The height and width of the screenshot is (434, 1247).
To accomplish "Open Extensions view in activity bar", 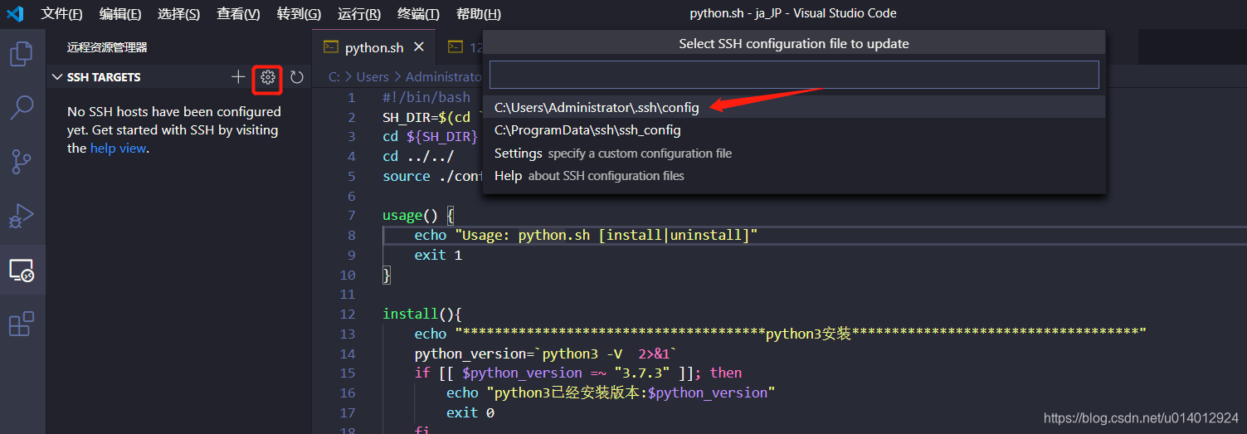I will 21,324.
